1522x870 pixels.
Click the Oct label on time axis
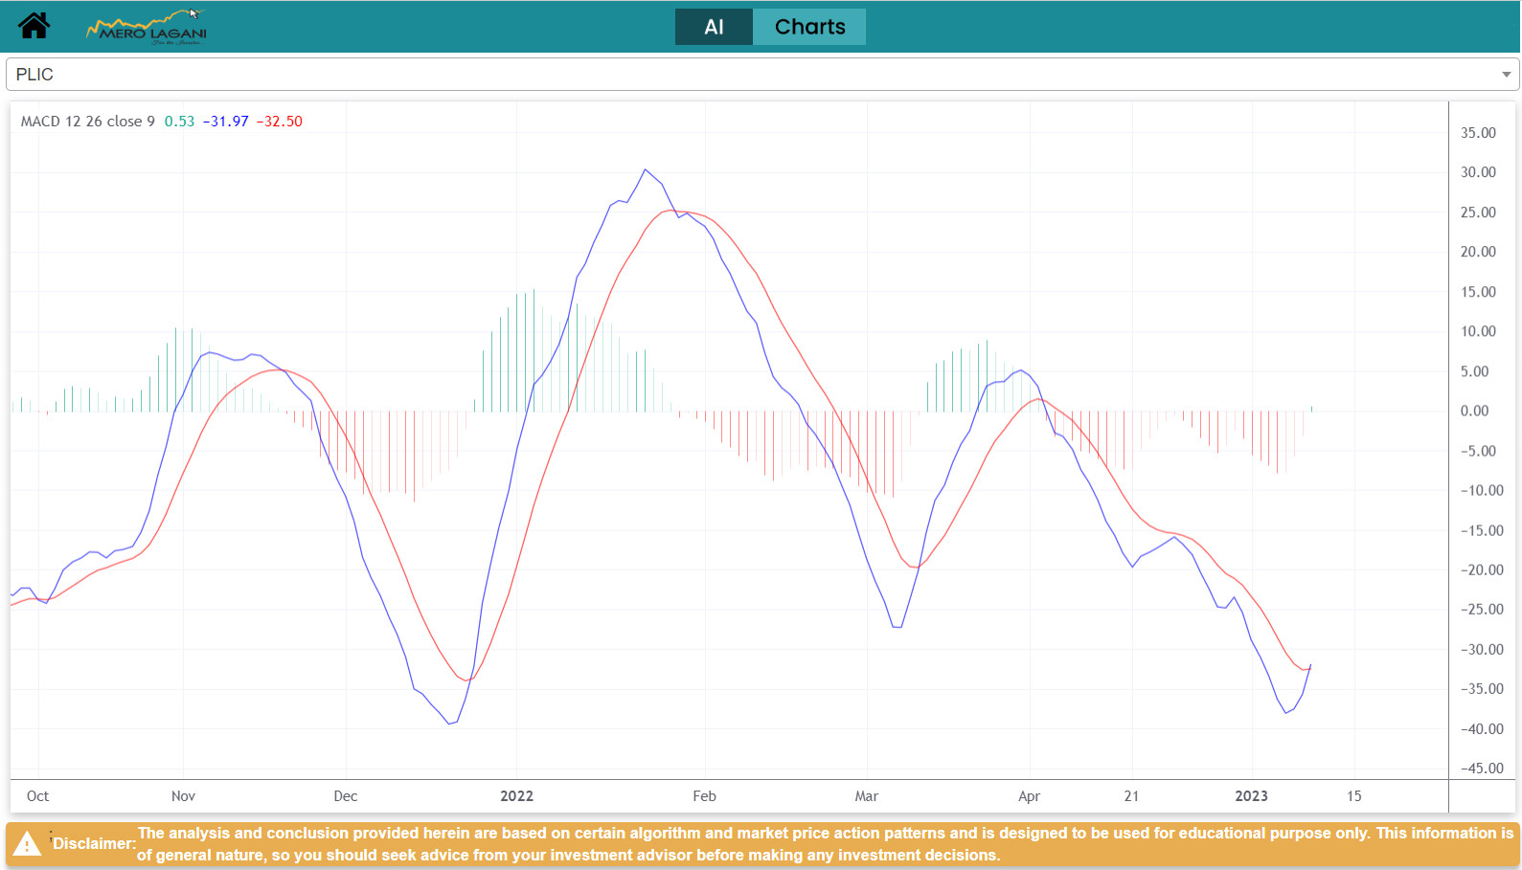point(37,796)
